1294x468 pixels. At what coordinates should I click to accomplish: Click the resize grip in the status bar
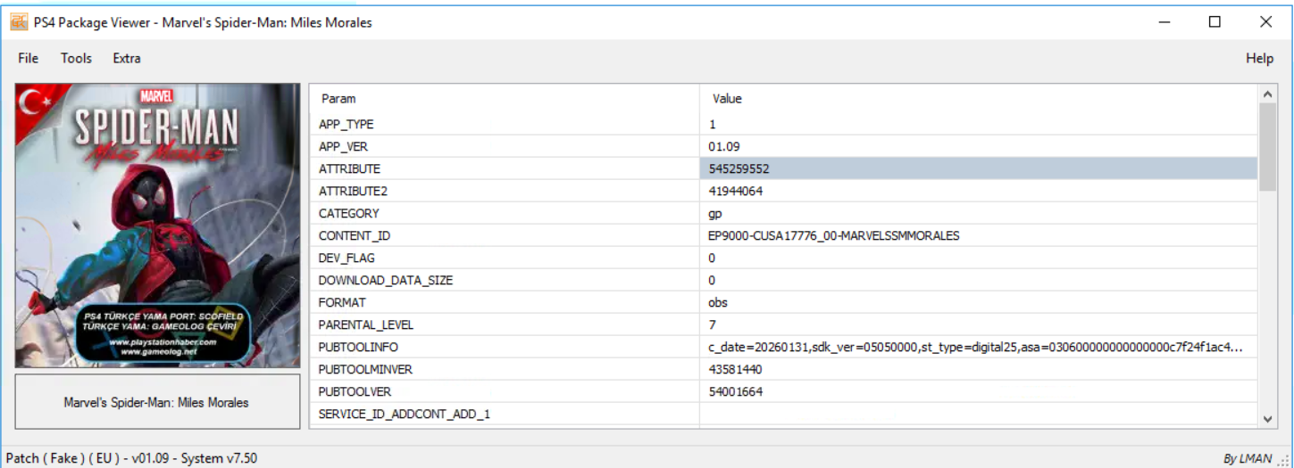point(1285,460)
